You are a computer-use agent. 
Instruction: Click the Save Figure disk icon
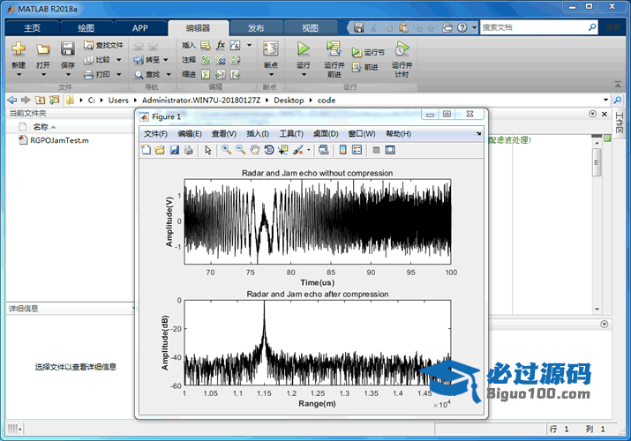click(x=174, y=150)
